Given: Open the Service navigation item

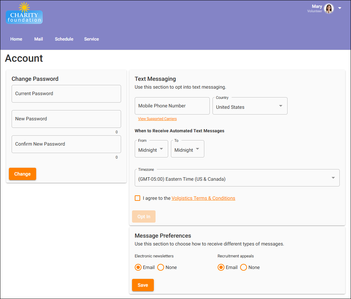Looking at the screenshot, I should tap(91, 39).
